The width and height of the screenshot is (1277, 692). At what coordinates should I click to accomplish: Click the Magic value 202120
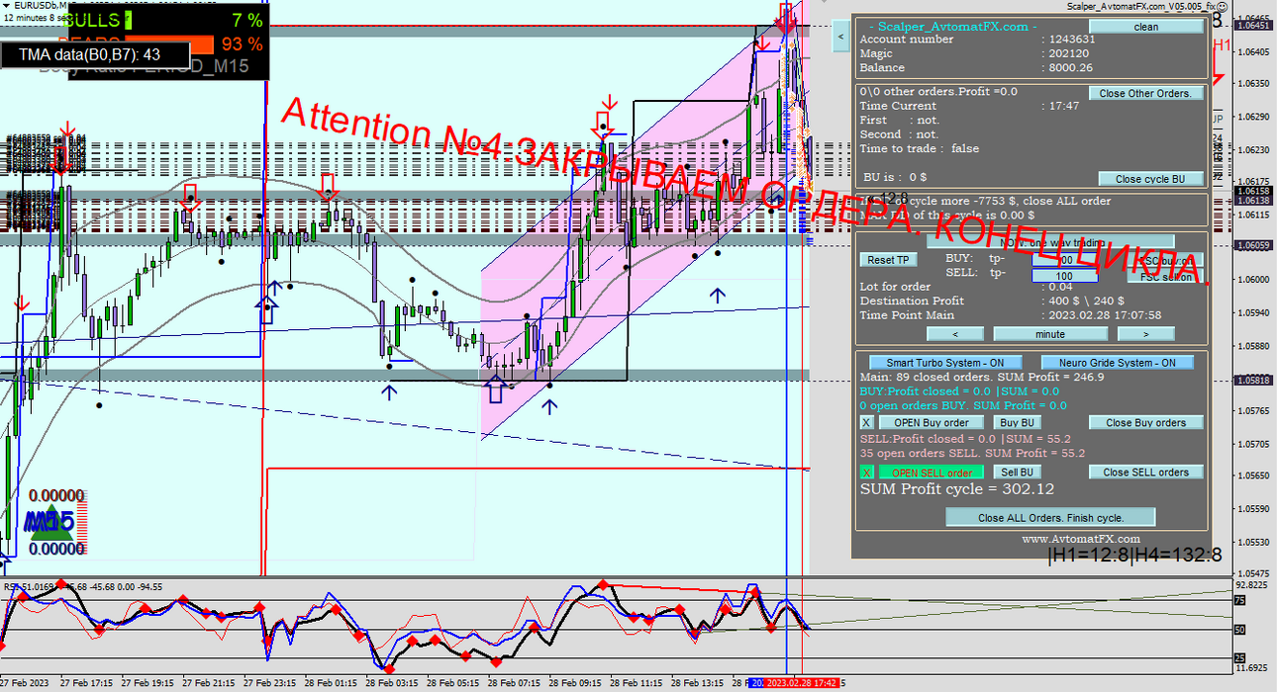tap(1067, 53)
